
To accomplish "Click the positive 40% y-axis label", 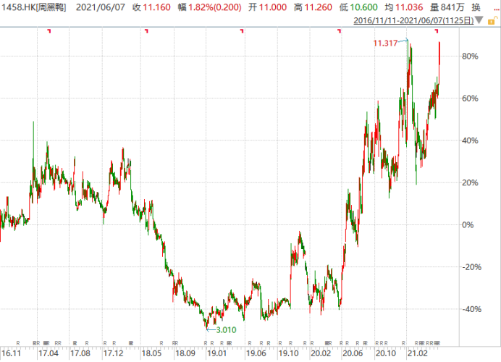I will (x=470, y=140).
